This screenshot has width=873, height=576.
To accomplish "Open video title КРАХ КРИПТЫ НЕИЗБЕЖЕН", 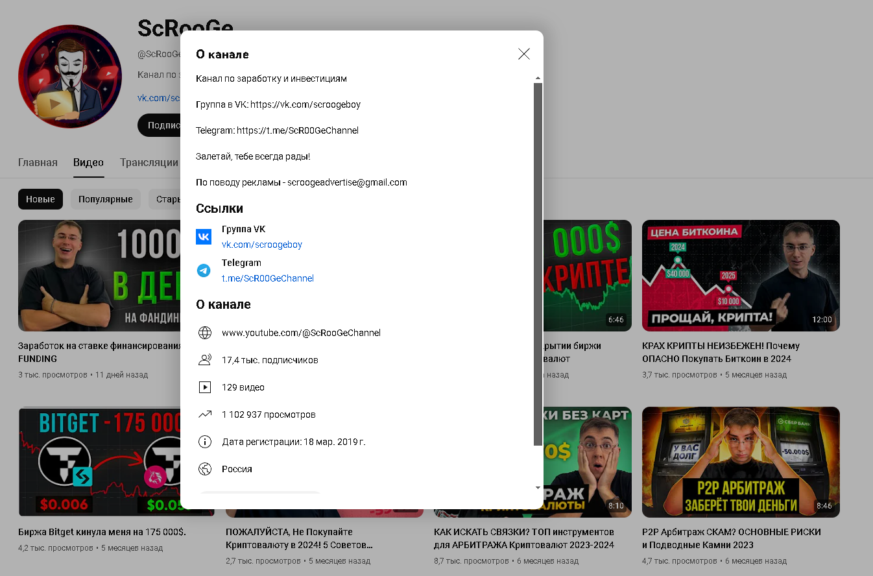I will [x=721, y=352].
